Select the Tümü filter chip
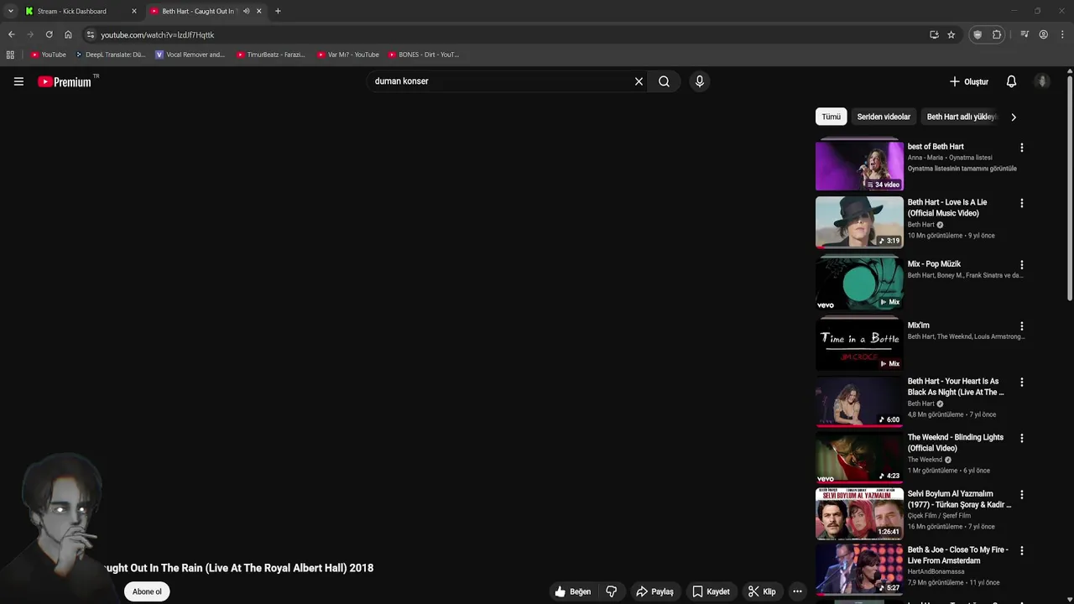Image resolution: width=1074 pixels, height=604 pixels. point(831,117)
